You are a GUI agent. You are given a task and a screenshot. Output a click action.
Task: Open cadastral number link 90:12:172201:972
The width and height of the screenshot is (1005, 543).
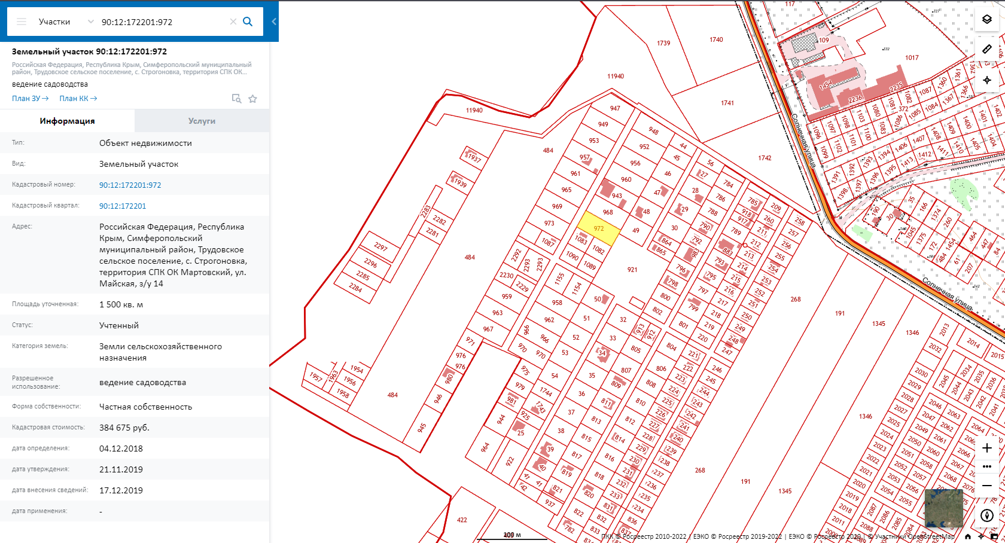click(x=130, y=185)
